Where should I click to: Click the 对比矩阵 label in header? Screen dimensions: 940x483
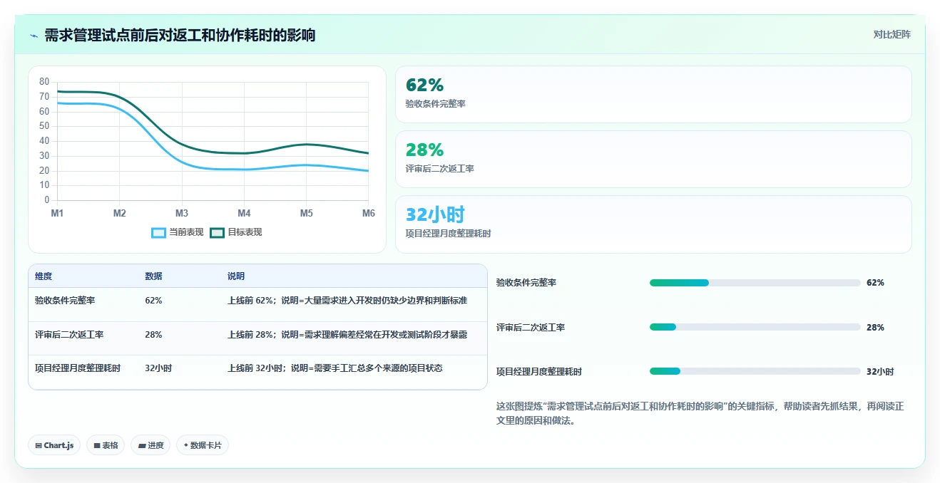(x=892, y=34)
